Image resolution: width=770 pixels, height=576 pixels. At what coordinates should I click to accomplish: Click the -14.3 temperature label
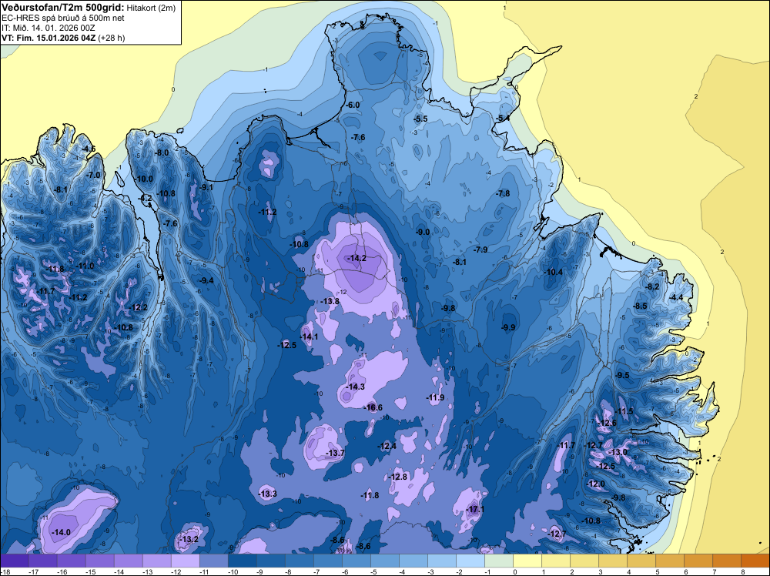[355, 387]
